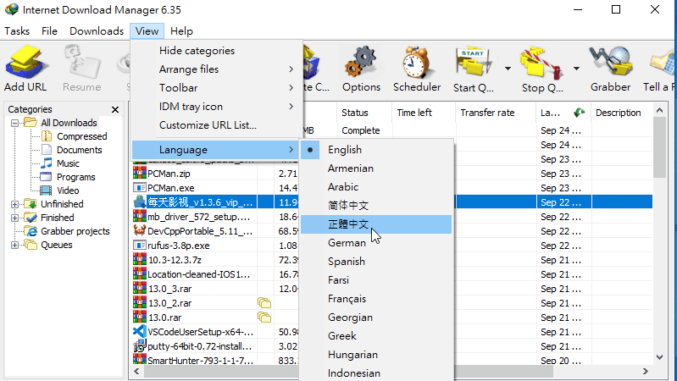The image size is (677, 381).
Task: Click the PCMan.zip archive icon
Action: (140, 173)
